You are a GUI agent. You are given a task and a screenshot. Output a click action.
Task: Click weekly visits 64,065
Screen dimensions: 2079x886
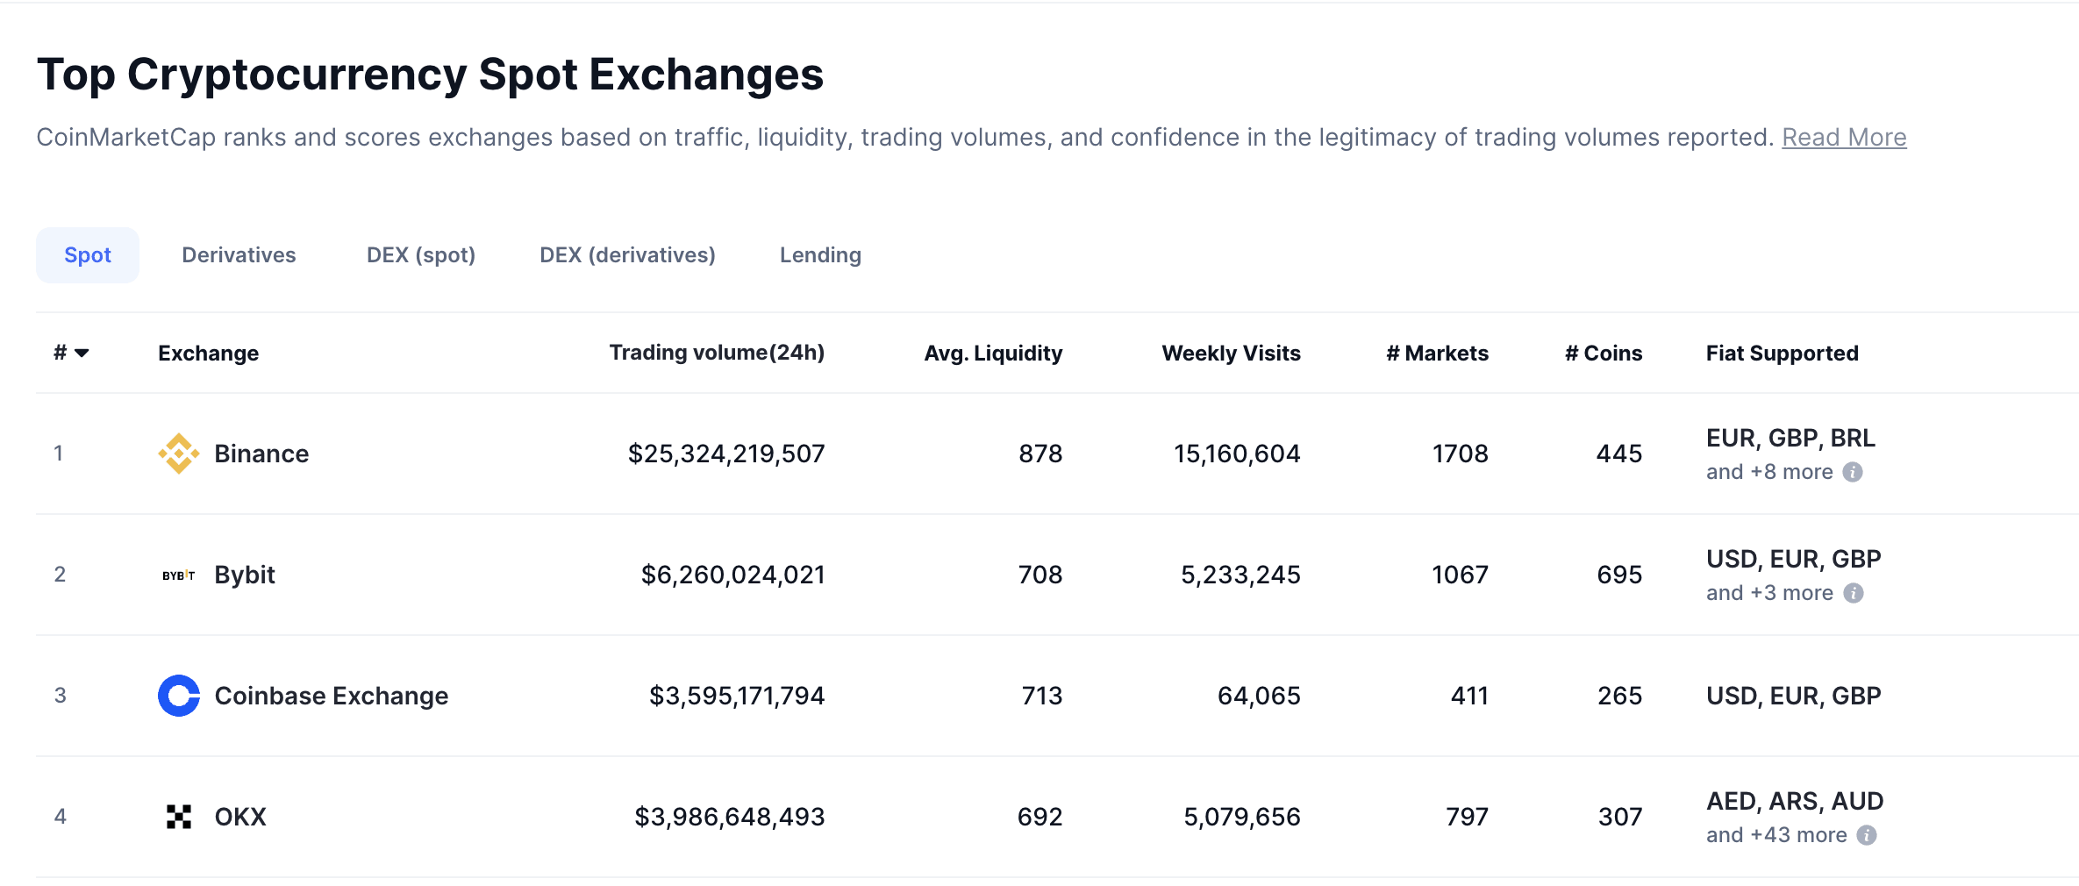[x=1259, y=696]
